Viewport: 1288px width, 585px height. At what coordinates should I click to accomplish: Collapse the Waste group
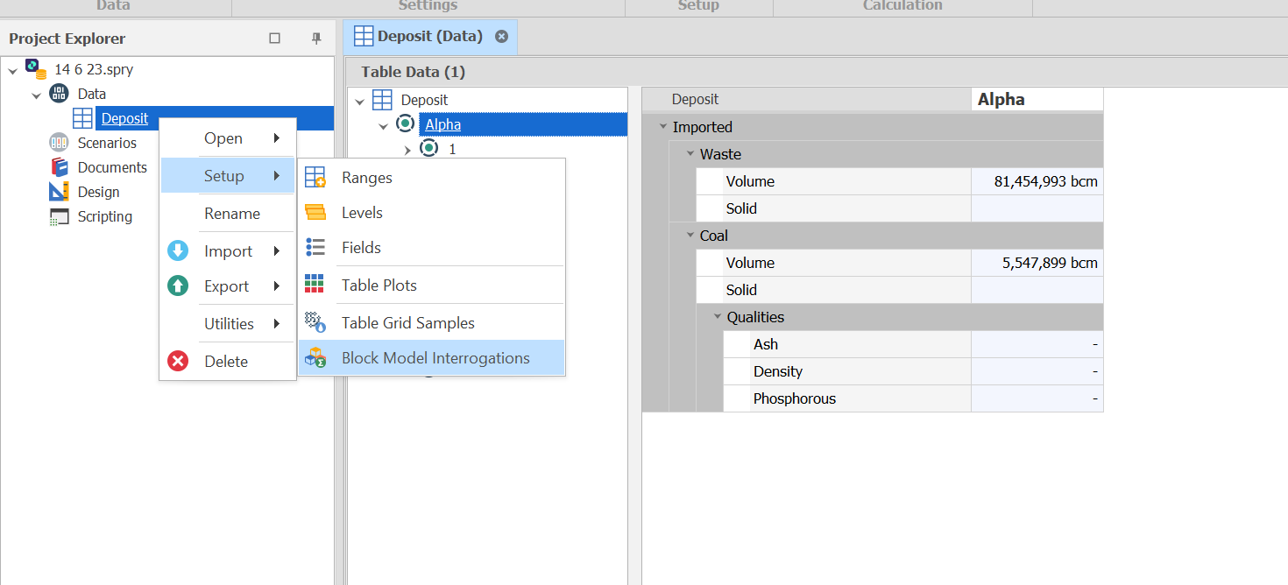(x=690, y=154)
